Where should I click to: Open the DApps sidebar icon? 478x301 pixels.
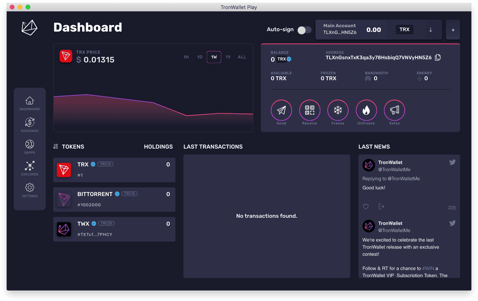[29, 144]
